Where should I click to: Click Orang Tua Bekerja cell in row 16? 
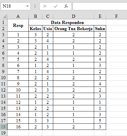[x=73, y=114]
